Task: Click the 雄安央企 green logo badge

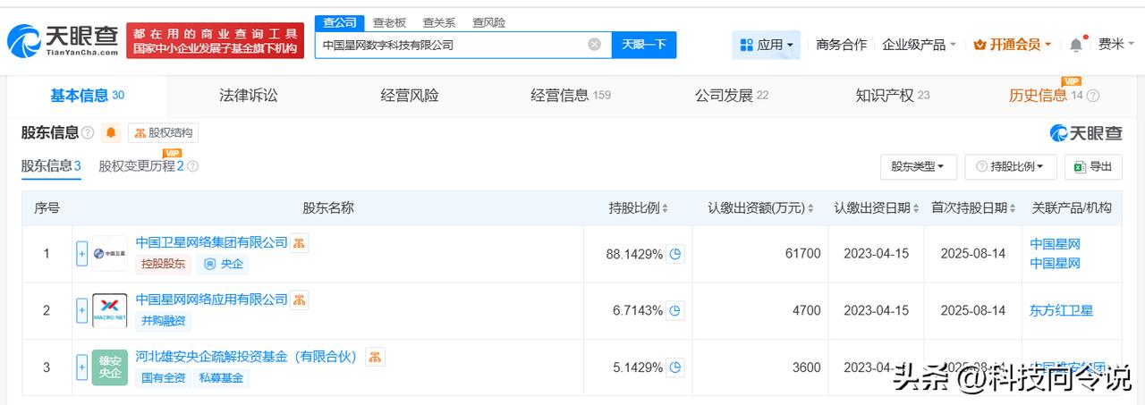Action: pyautogui.click(x=109, y=367)
